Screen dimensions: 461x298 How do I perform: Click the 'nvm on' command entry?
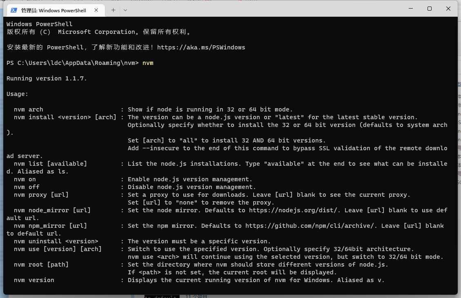tap(24, 179)
